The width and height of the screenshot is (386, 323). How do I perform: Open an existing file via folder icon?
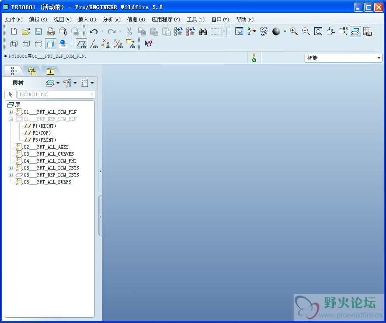(x=26, y=31)
